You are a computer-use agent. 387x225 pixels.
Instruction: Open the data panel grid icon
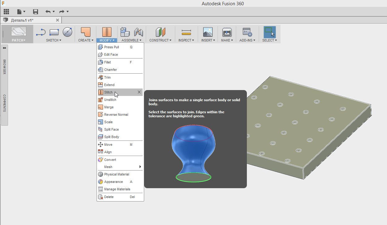[x=6, y=12]
